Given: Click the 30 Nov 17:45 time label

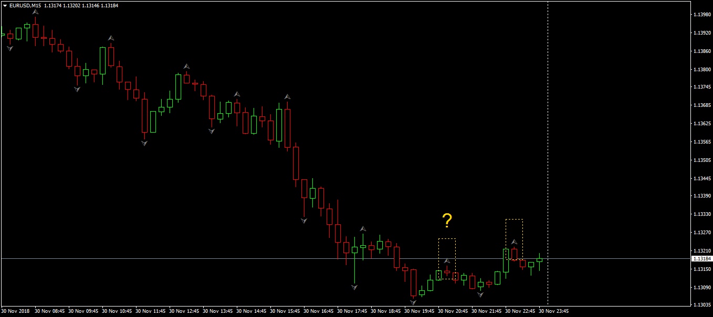Looking at the screenshot, I should (352, 311).
